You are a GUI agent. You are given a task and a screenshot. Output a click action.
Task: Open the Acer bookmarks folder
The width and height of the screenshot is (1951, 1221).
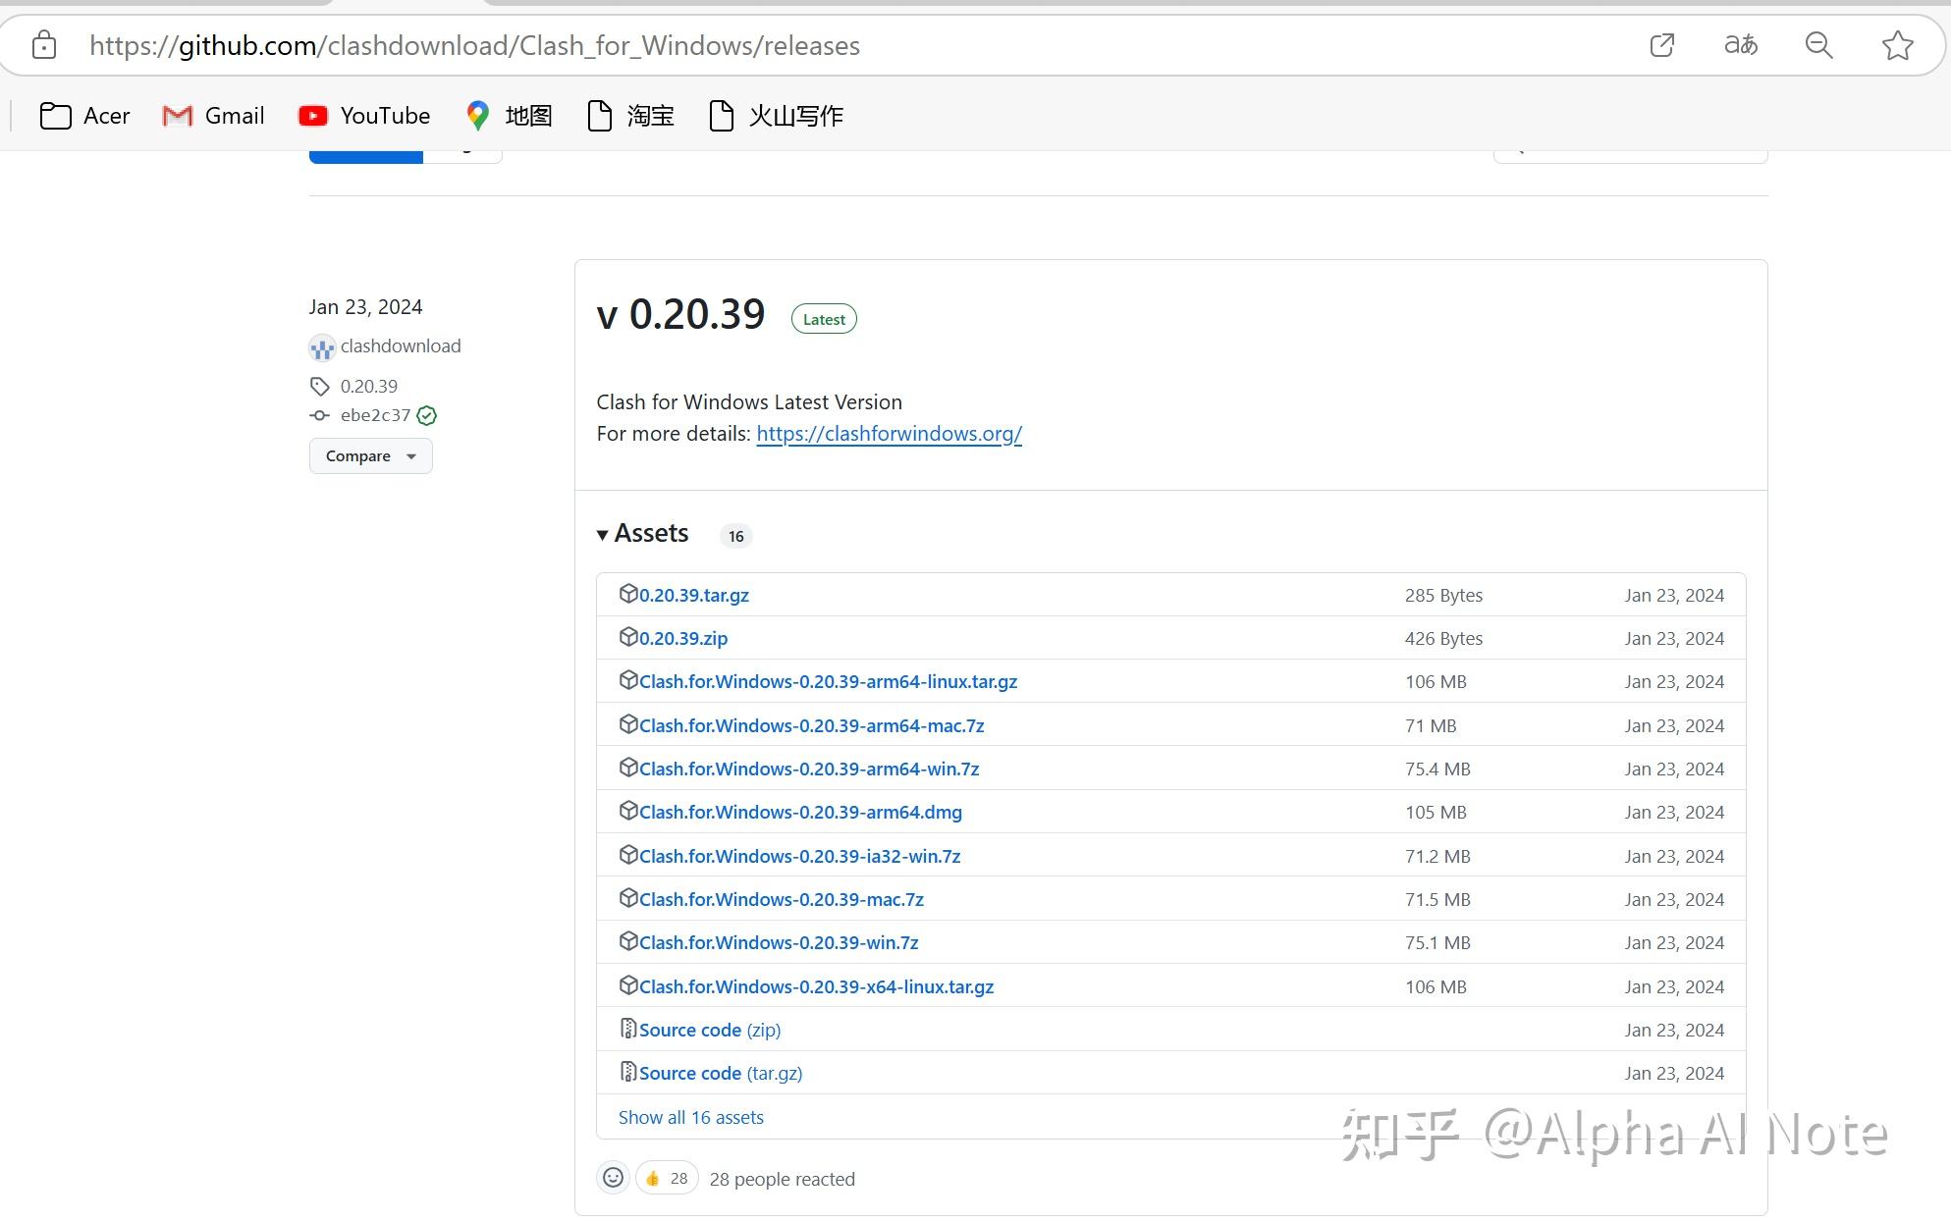tap(85, 116)
